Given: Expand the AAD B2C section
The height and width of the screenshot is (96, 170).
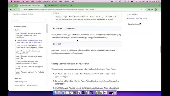Looking at the screenshot, I should (14, 78).
